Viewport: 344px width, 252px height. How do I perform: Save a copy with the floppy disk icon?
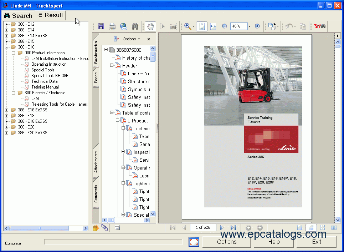[101, 26]
